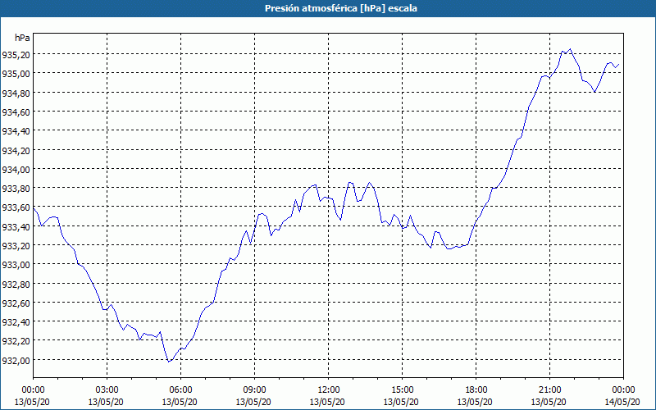Select the 09:00 x-axis label

pyautogui.click(x=254, y=390)
